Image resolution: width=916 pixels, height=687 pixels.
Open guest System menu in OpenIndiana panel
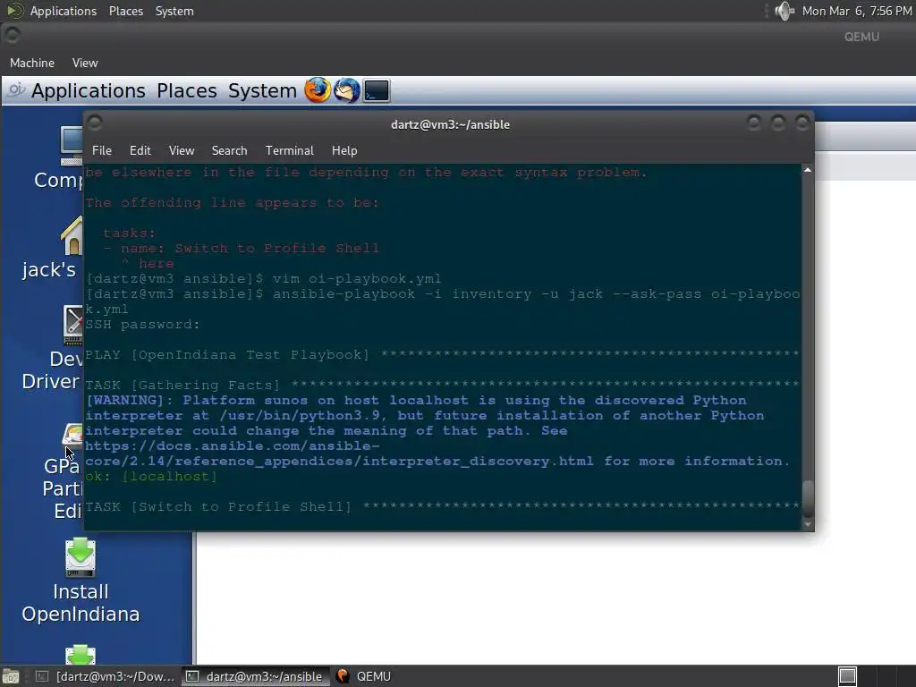pos(262,90)
